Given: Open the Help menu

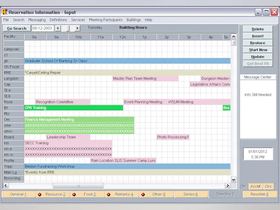Looking at the screenshot, I should click(x=148, y=20).
